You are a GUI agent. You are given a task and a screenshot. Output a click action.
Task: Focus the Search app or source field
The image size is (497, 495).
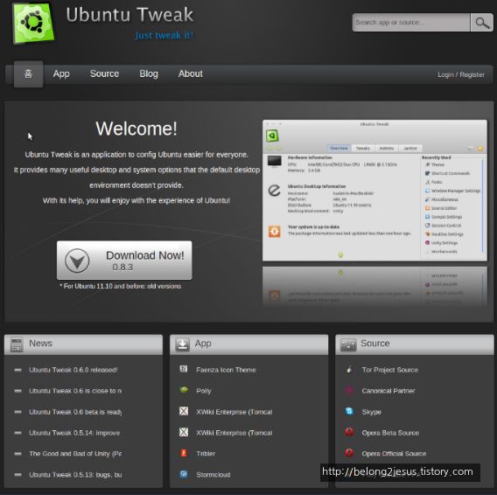pyautogui.click(x=411, y=23)
